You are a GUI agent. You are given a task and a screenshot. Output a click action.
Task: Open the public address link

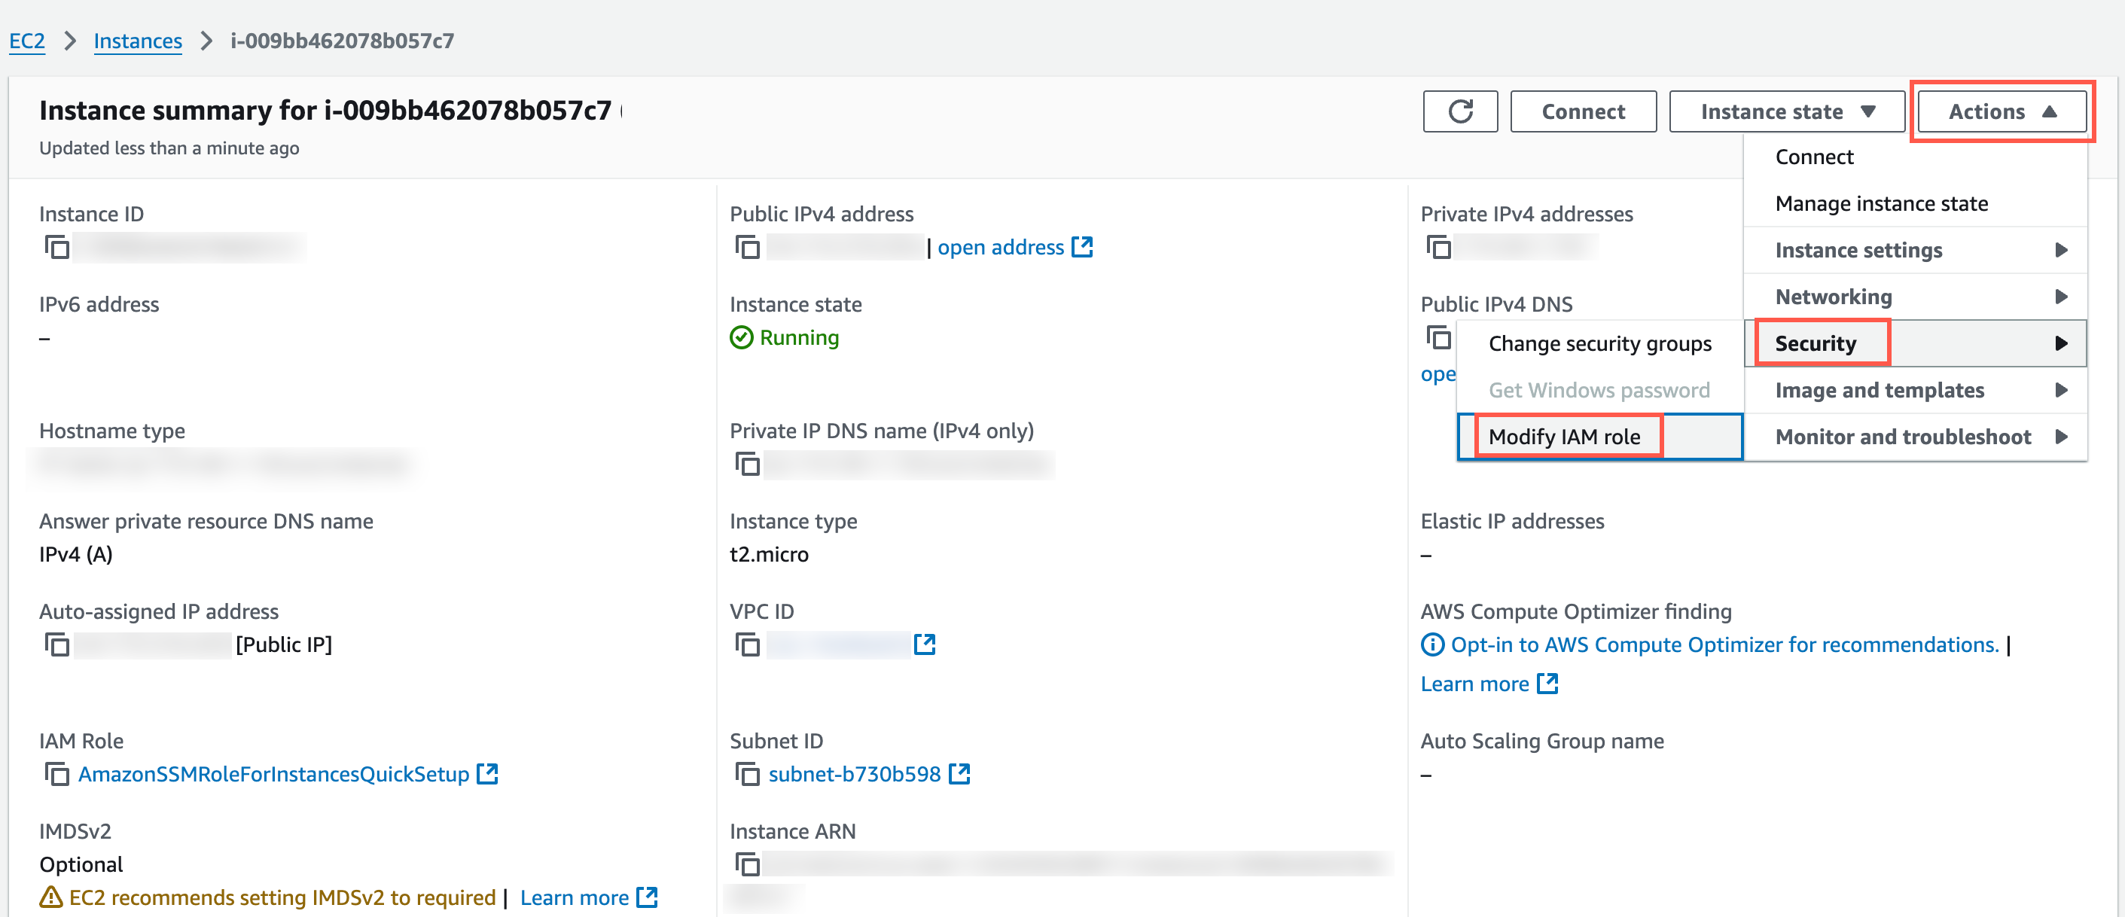coord(1000,247)
